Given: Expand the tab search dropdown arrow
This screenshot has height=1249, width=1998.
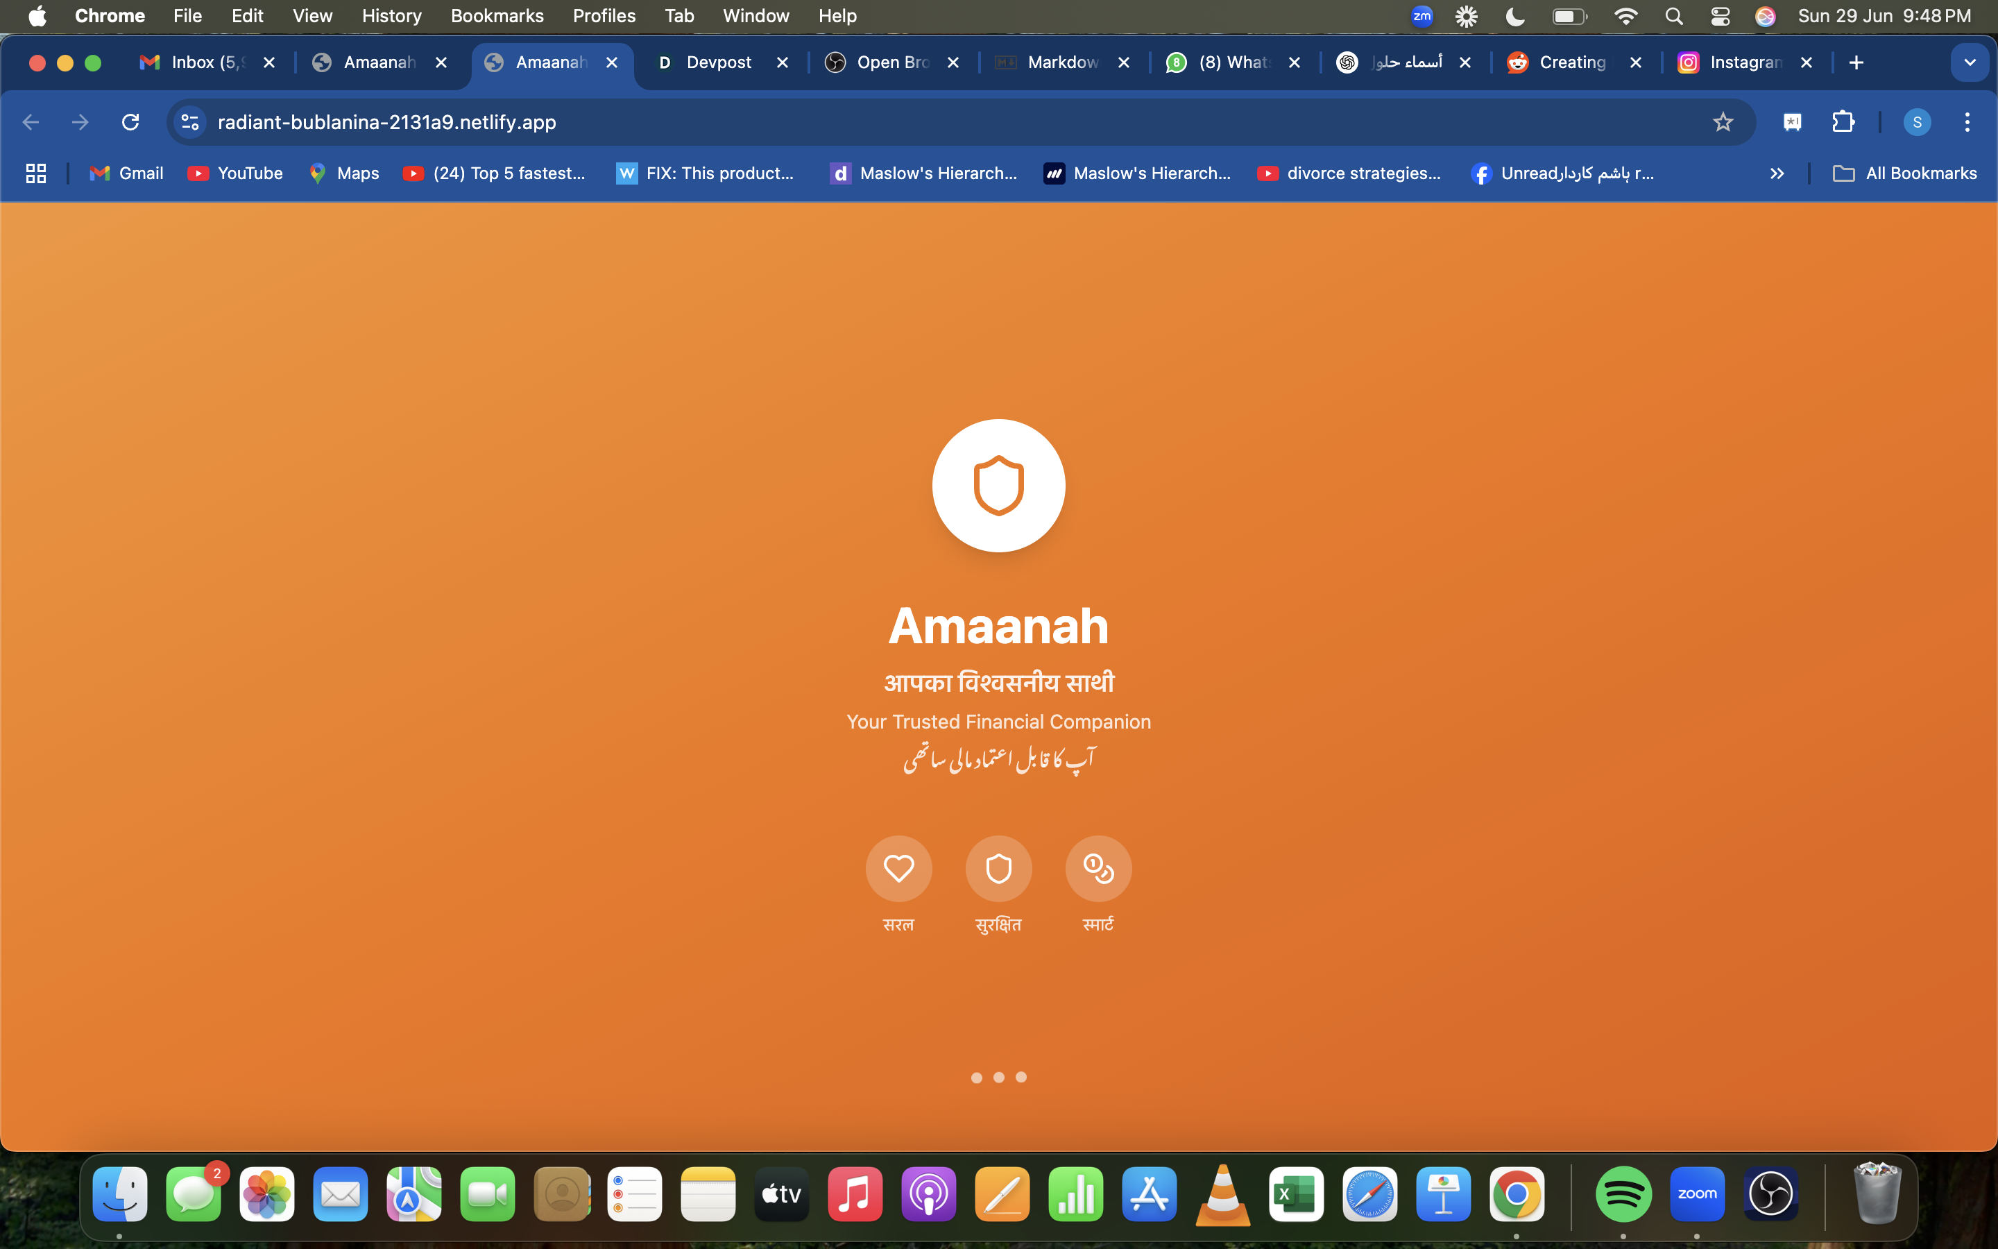Looking at the screenshot, I should 1969,62.
